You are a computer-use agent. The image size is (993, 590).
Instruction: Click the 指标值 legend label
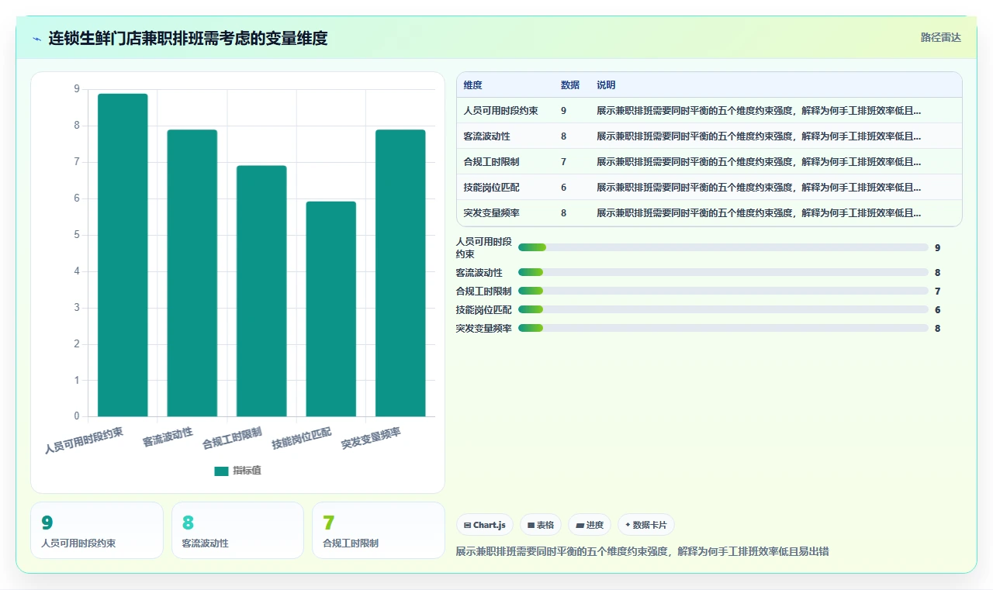(247, 471)
